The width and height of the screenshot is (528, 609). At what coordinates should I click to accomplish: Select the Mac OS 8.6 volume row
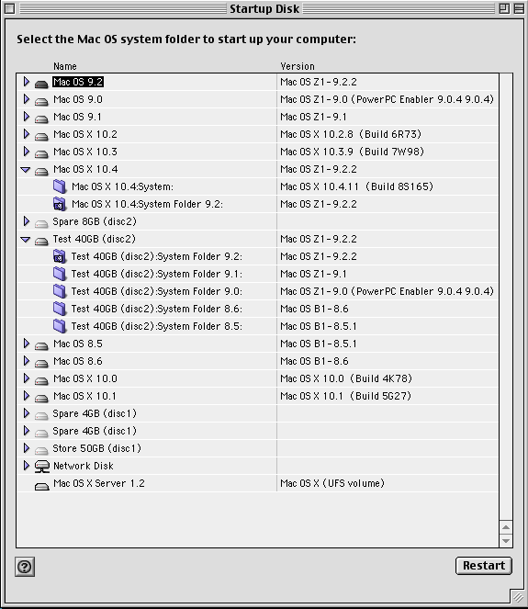257,361
